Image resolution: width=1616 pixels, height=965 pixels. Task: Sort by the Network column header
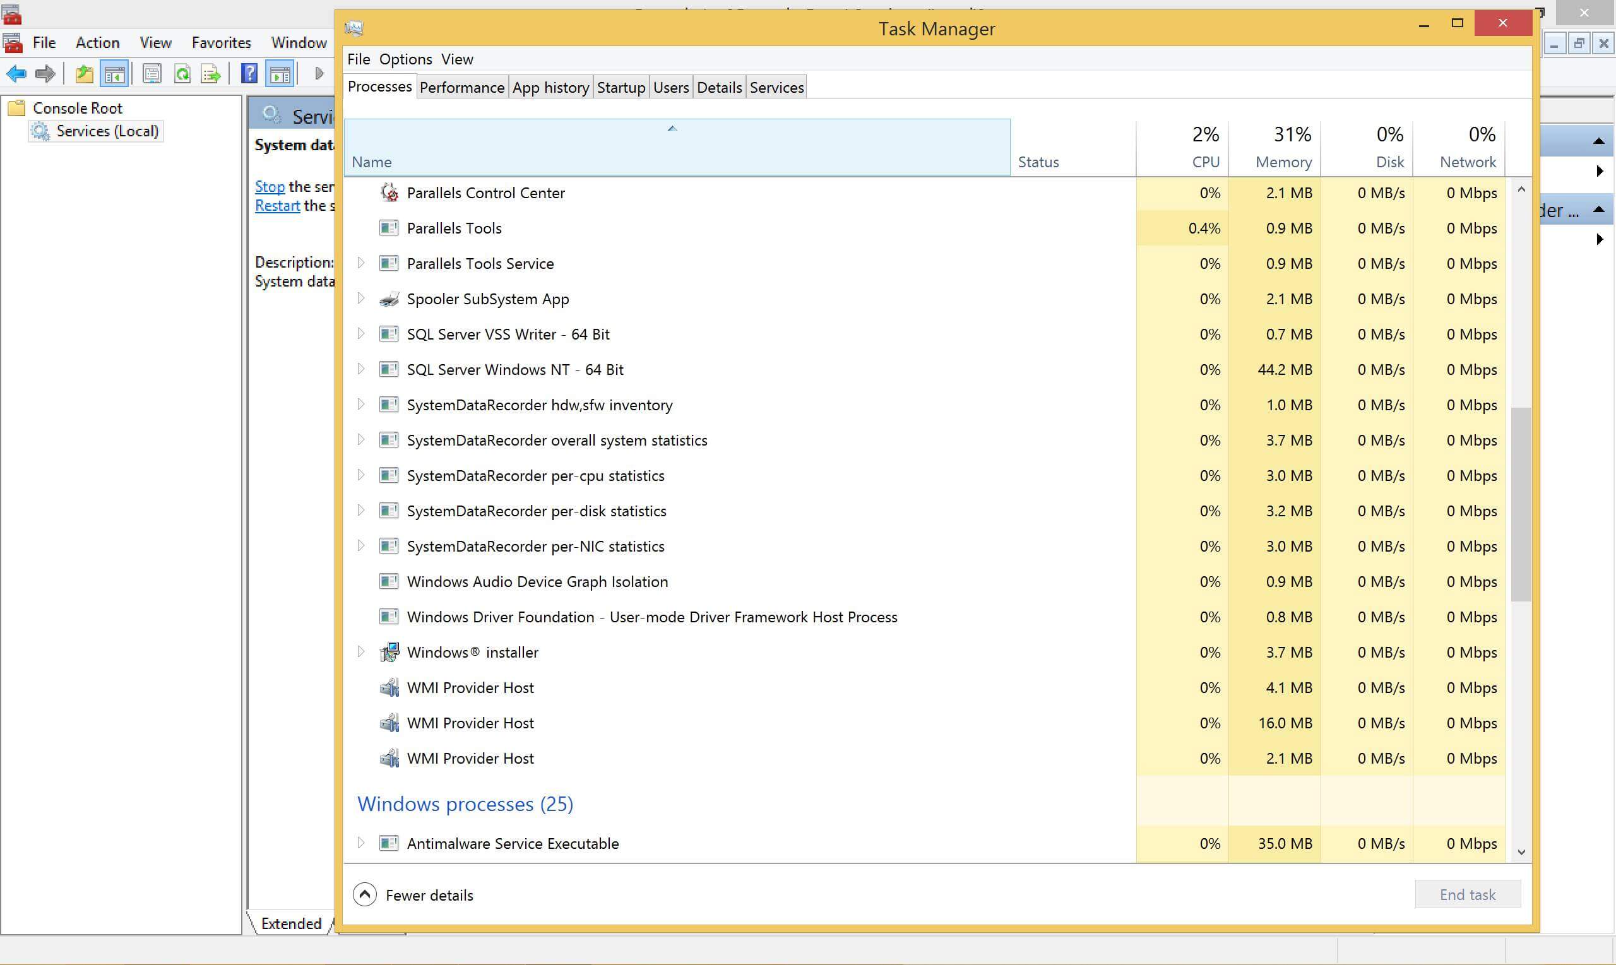pyautogui.click(x=1459, y=148)
